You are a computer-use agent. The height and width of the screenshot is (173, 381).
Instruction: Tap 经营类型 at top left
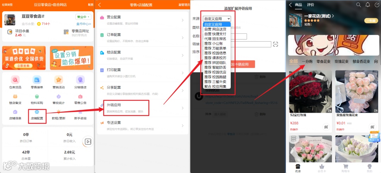pyautogui.click(x=7, y=5)
